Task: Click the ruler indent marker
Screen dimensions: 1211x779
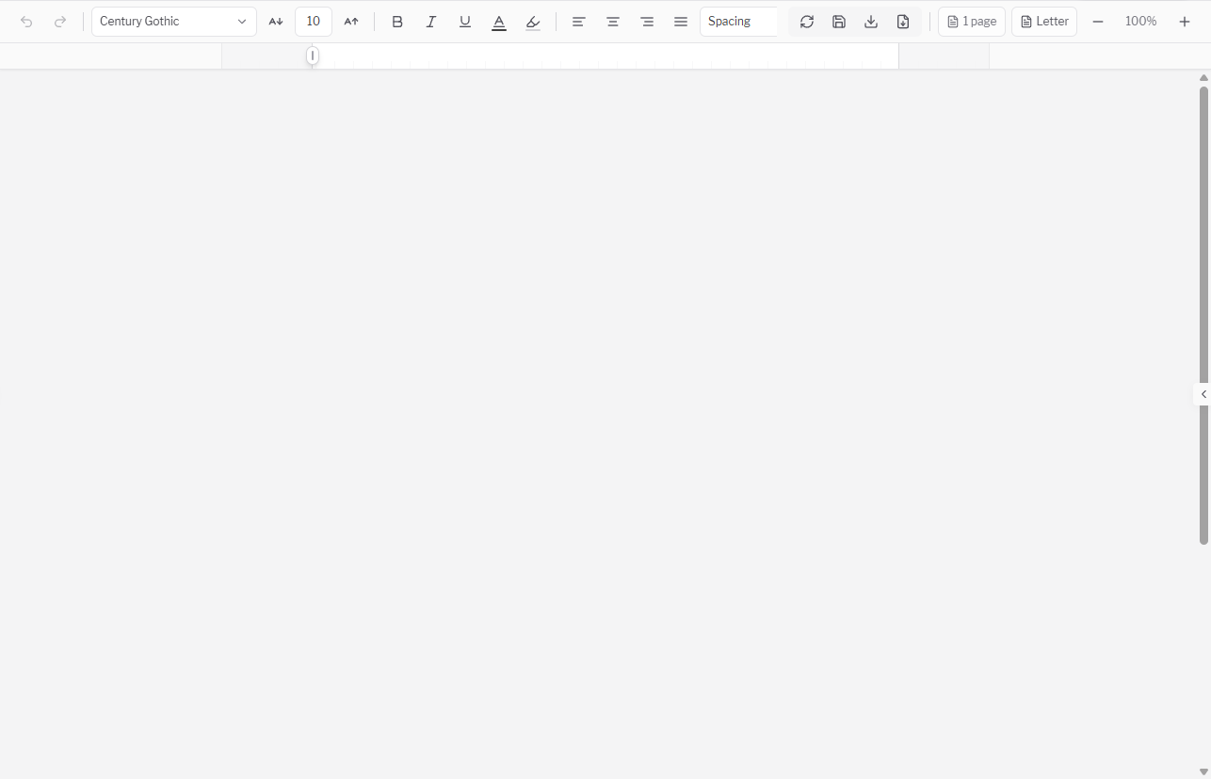Action: pos(313,56)
